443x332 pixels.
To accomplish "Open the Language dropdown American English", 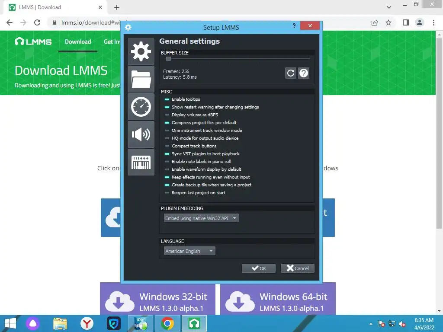I will tap(189, 251).
